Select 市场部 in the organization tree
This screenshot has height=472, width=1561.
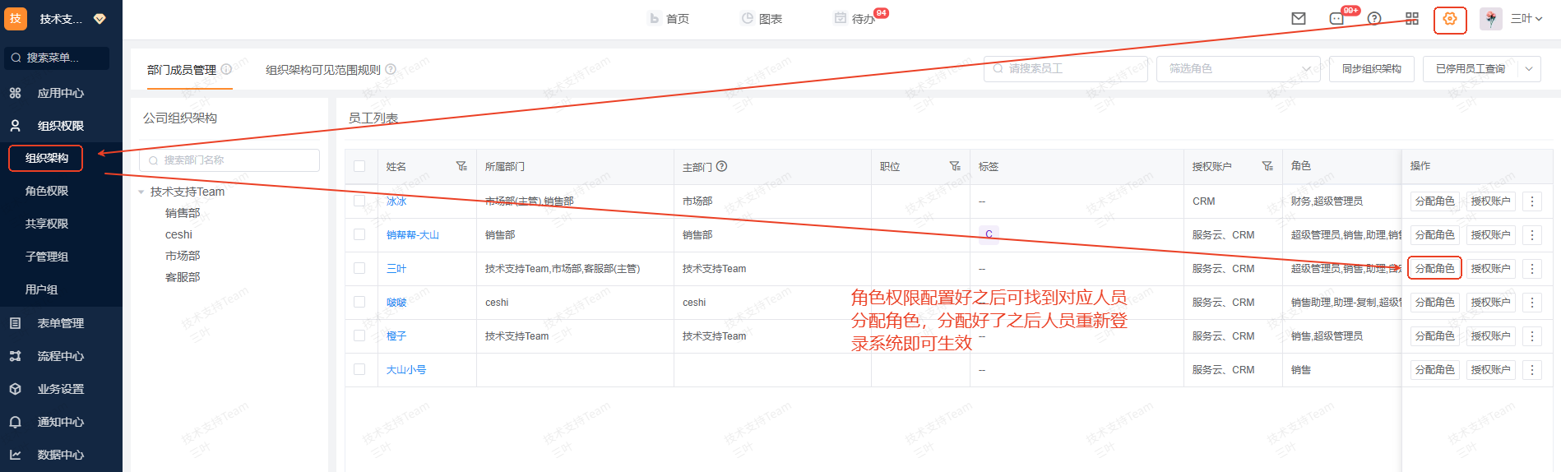coord(183,256)
